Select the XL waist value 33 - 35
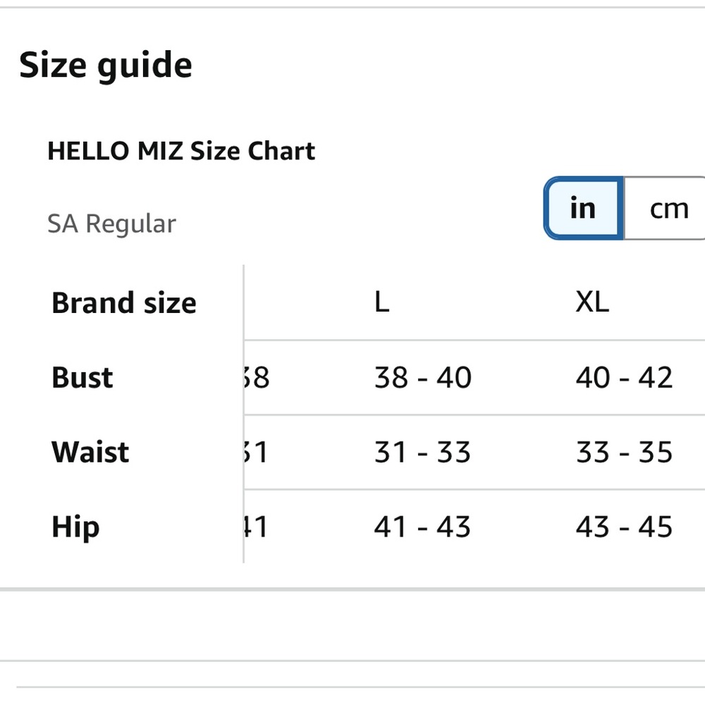 [624, 452]
